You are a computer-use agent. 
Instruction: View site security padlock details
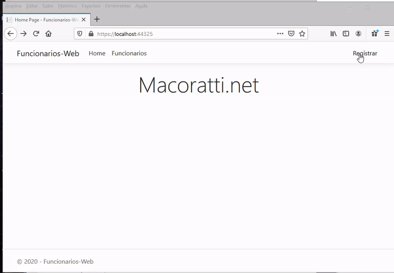click(91, 34)
